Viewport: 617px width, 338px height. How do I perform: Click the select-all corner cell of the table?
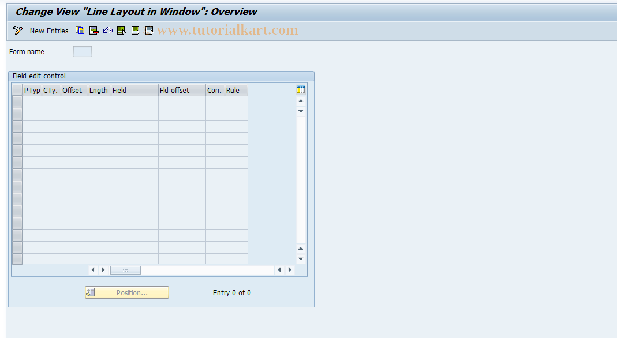coord(17,91)
